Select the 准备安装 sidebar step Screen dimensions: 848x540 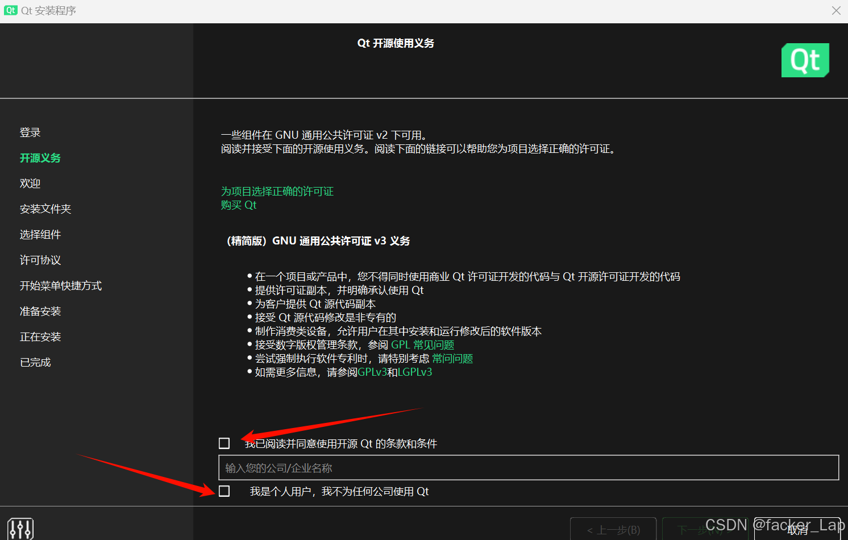pyautogui.click(x=40, y=311)
